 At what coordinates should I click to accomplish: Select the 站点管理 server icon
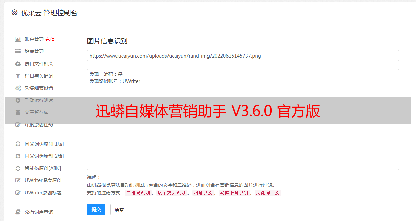point(18,51)
